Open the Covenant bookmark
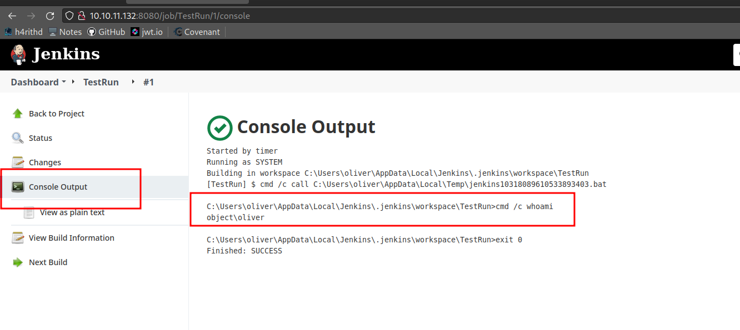Screen dimensions: 740x330 click(x=197, y=32)
